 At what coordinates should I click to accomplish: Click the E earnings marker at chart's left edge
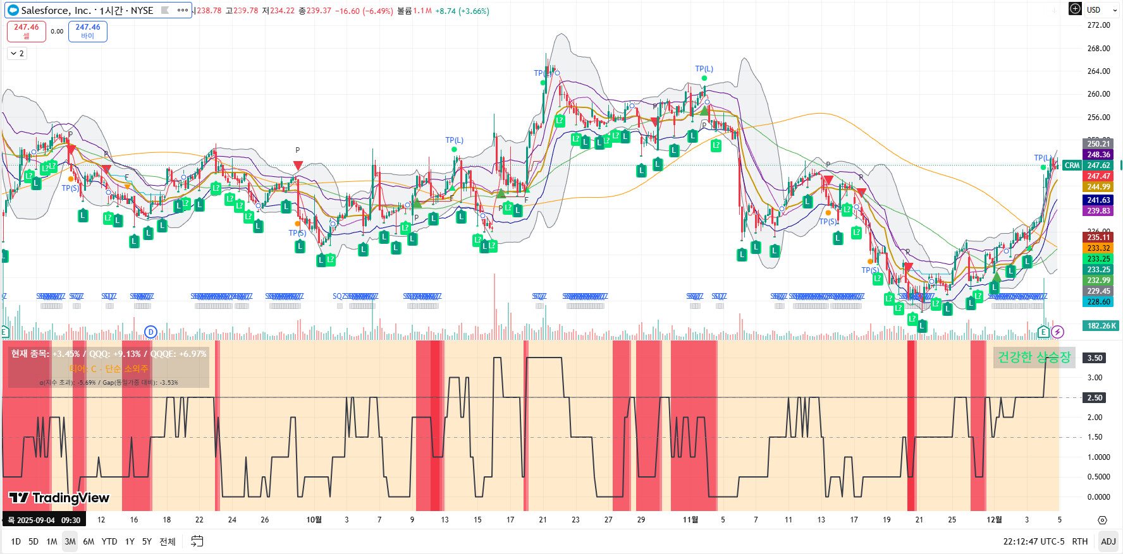pos(4,332)
